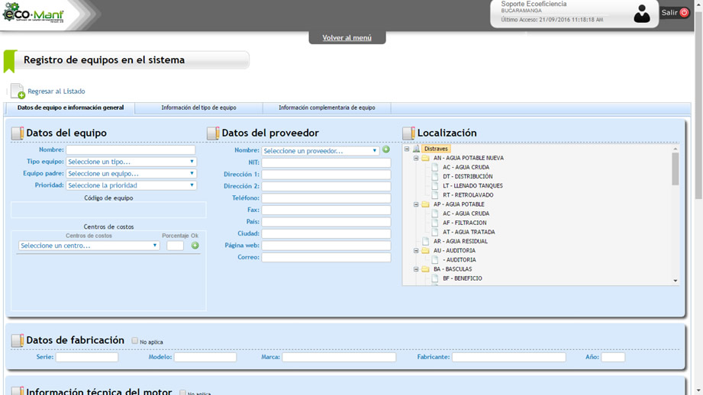Open the Seleccione un centro dropdown

tap(89, 246)
